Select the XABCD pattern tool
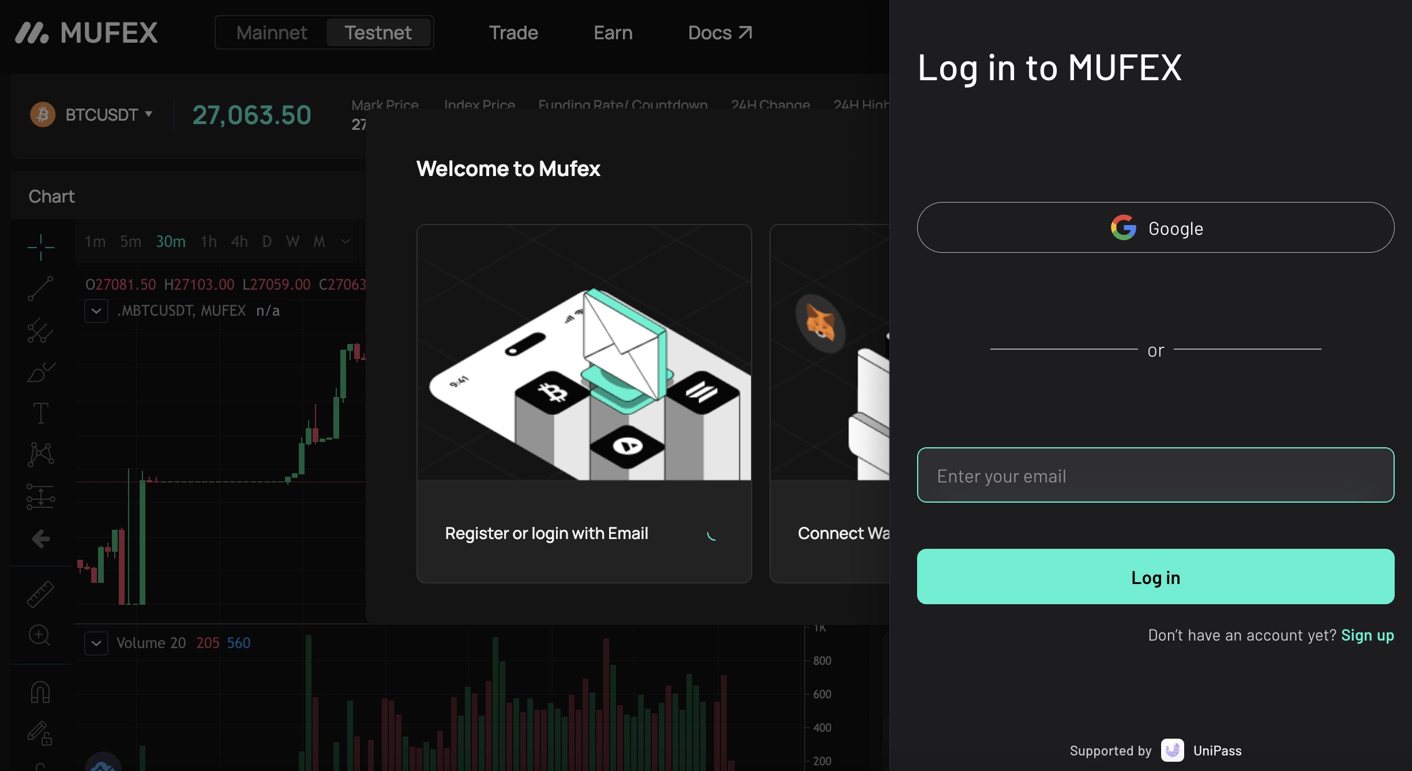 [x=40, y=454]
